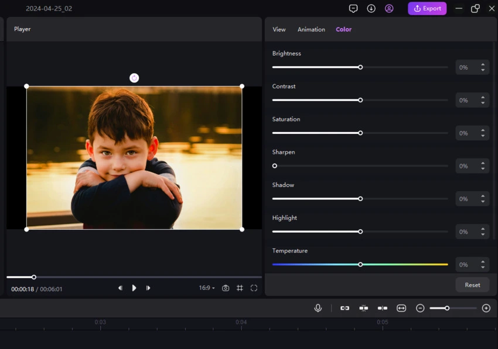Click the Saturation slider track
Image resolution: width=498 pixels, height=349 pixels.
(404, 133)
